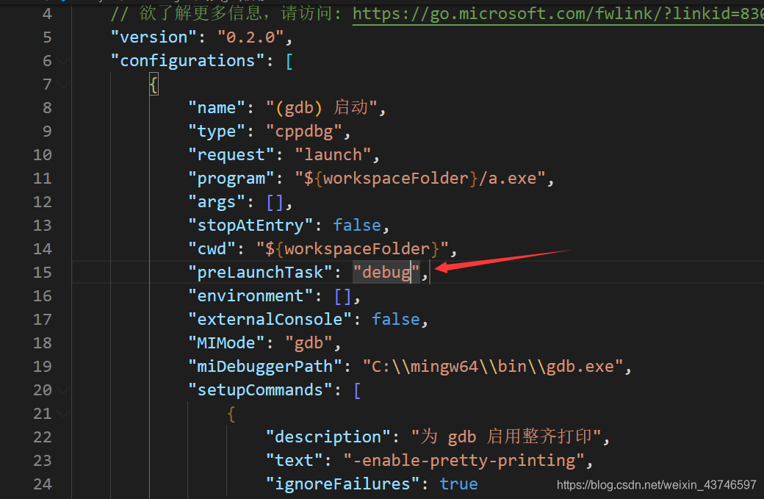Click the "version" key text
The height and width of the screenshot is (499, 764).
coord(154,37)
